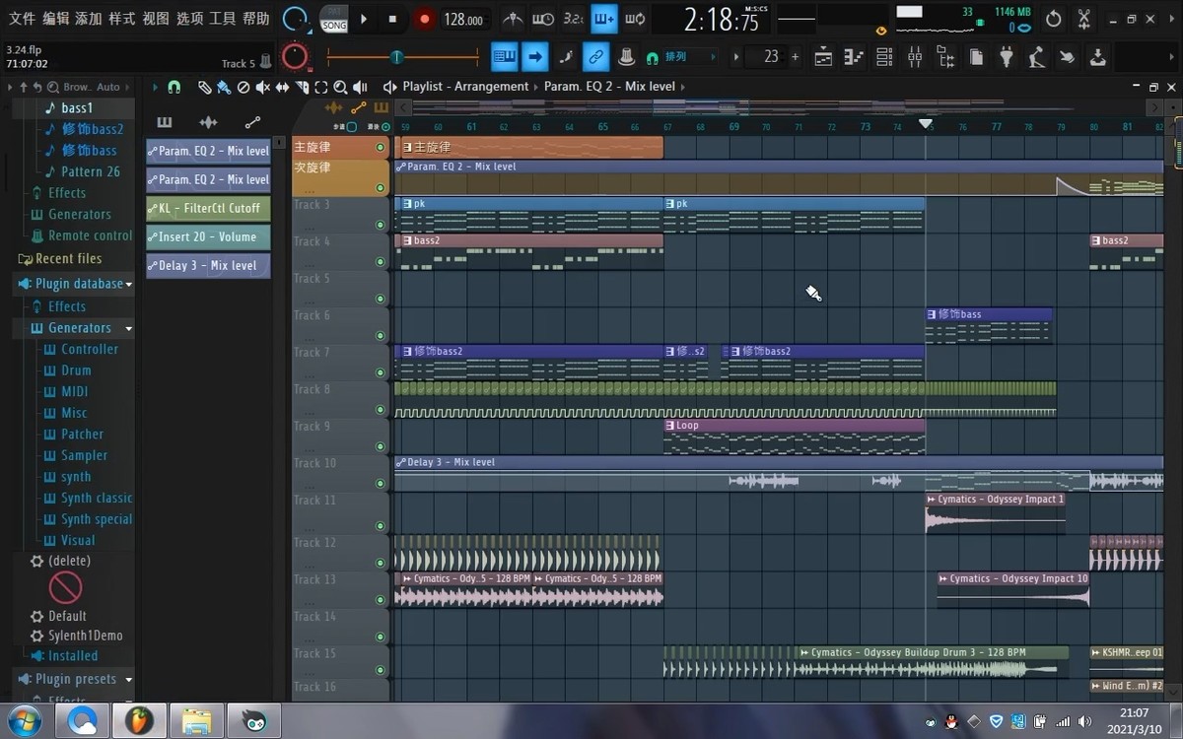Open the piano roll from the toolbar
The height and width of the screenshot is (739, 1183).
(x=853, y=57)
